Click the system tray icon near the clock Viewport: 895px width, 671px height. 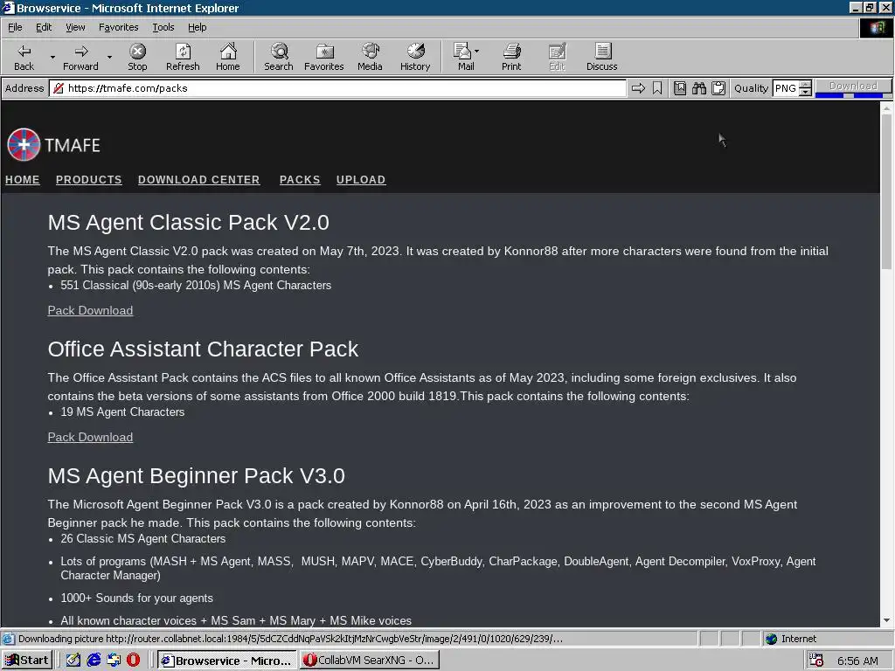817,661
